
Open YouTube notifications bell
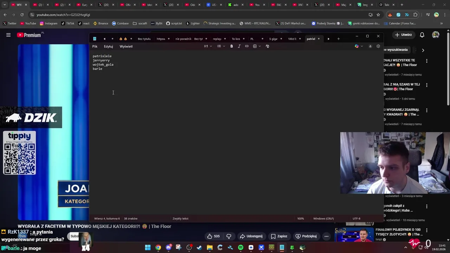[422, 35]
